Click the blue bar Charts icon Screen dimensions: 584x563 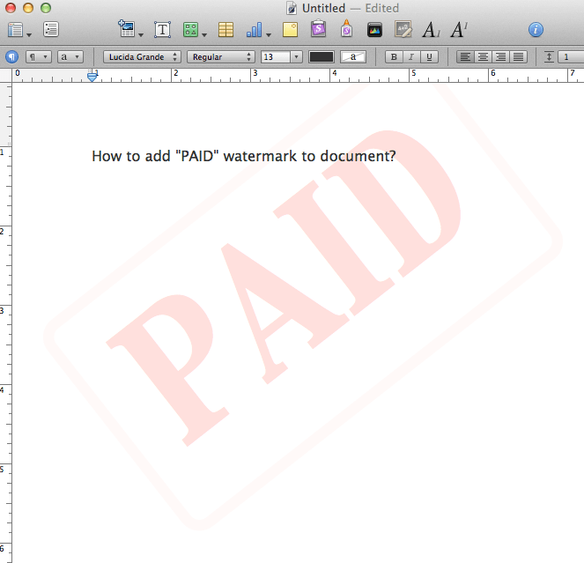[254, 30]
